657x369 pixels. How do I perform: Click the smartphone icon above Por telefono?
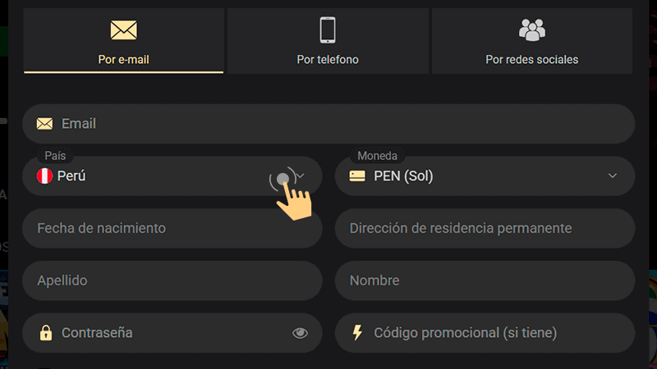click(x=328, y=30)
